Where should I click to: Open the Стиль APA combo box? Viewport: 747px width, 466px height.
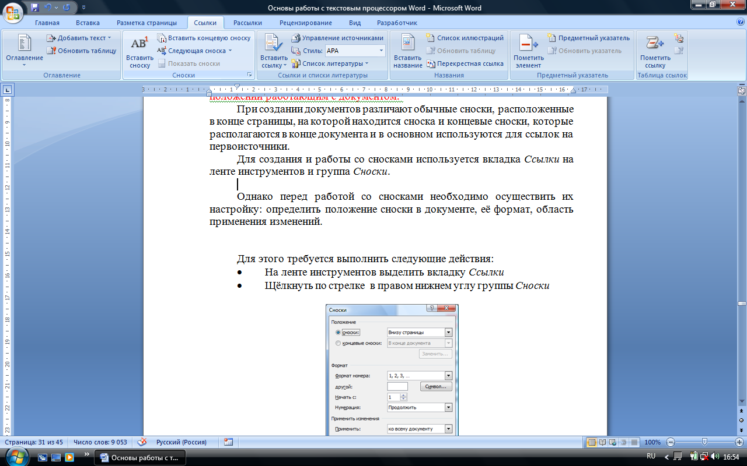355,51
